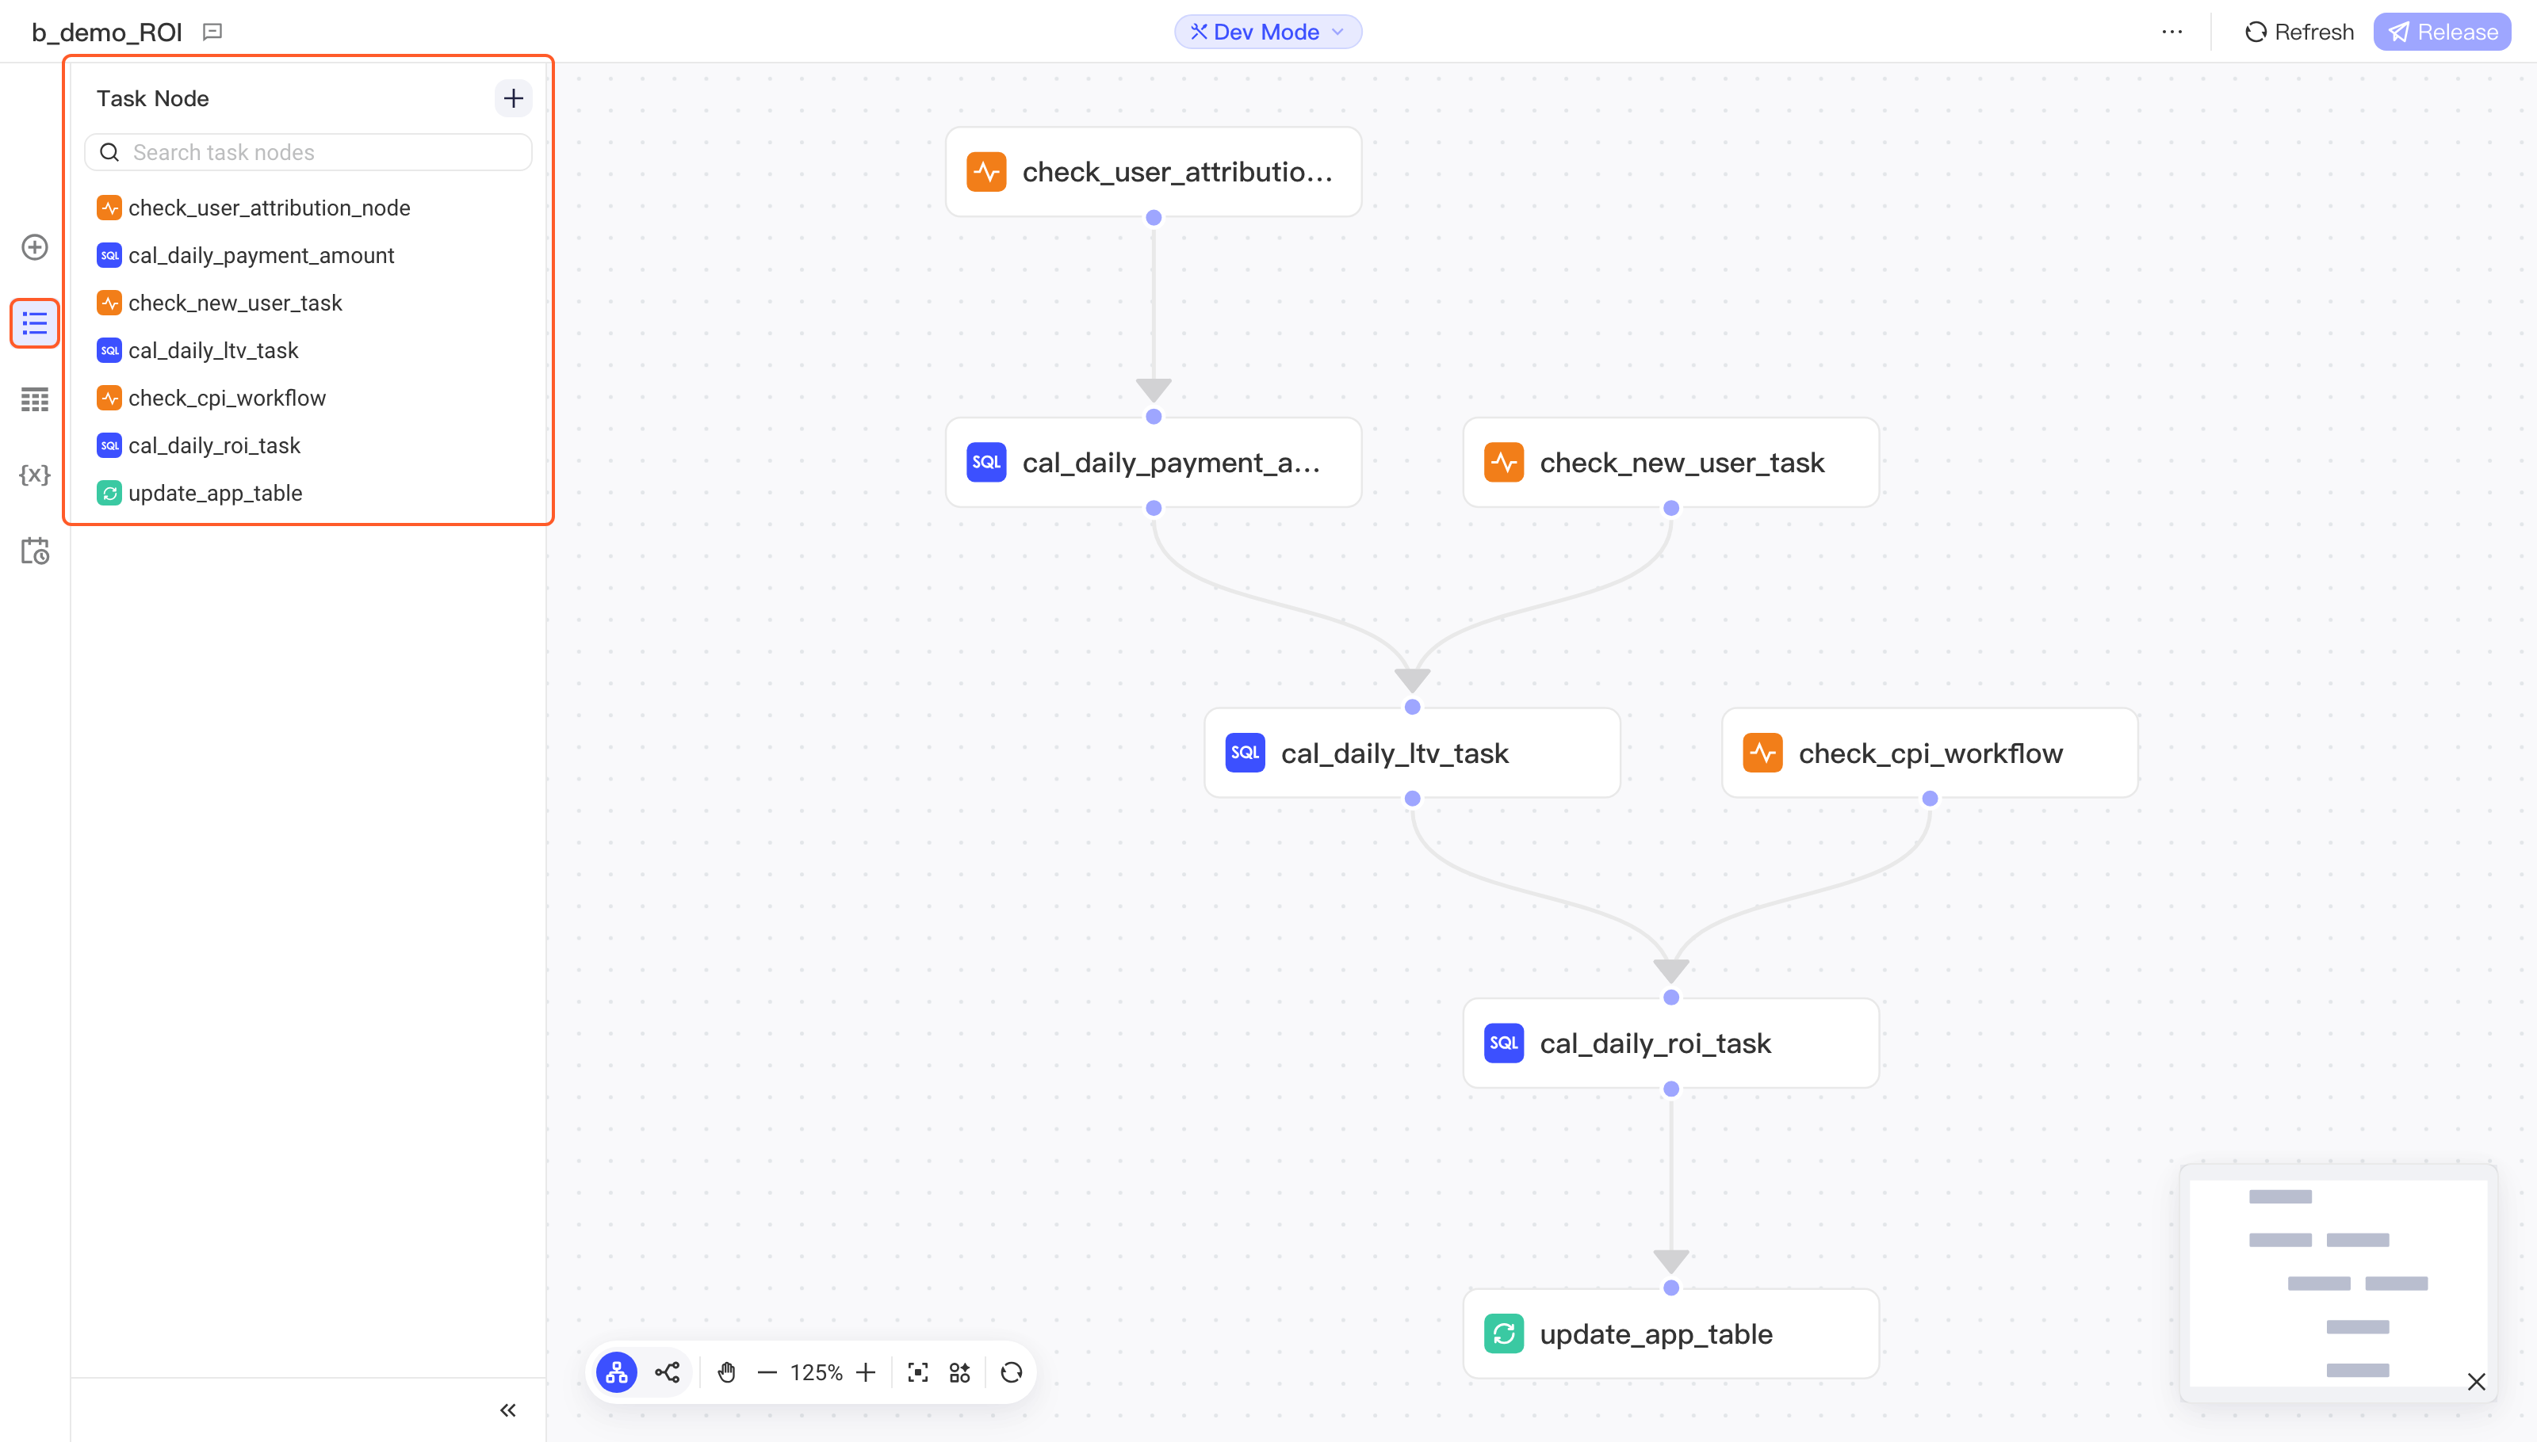Screen dimensions: 2537x1442
Task: Select check_new_user_task in the list
Action: tap(308, 303)
